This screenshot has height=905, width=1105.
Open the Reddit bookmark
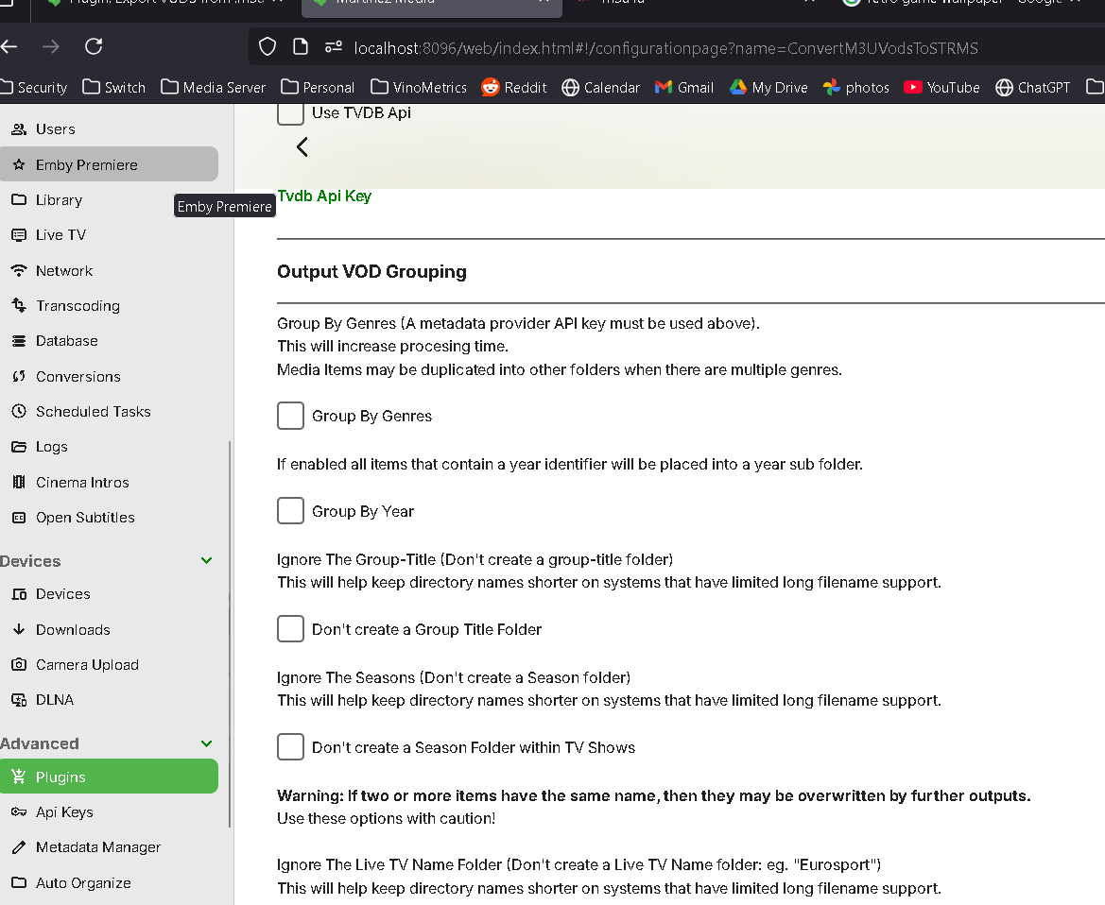(x=514, y=88)
